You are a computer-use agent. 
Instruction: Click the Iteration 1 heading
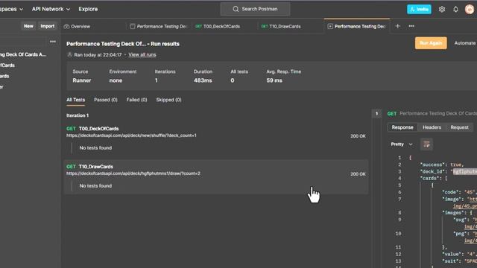tap(78, 115)
